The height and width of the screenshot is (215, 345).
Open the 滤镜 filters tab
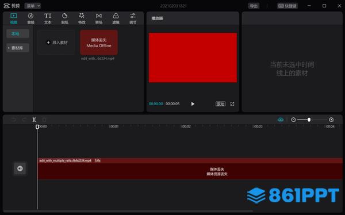coord(116,18)
